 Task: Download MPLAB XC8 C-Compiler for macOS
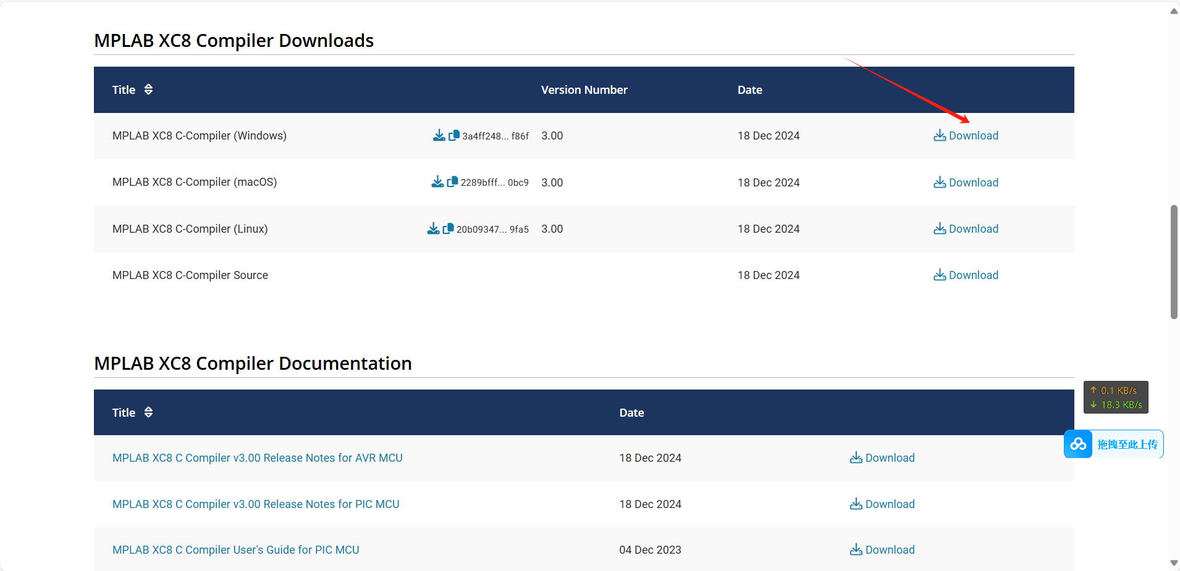tap(966, 183)
